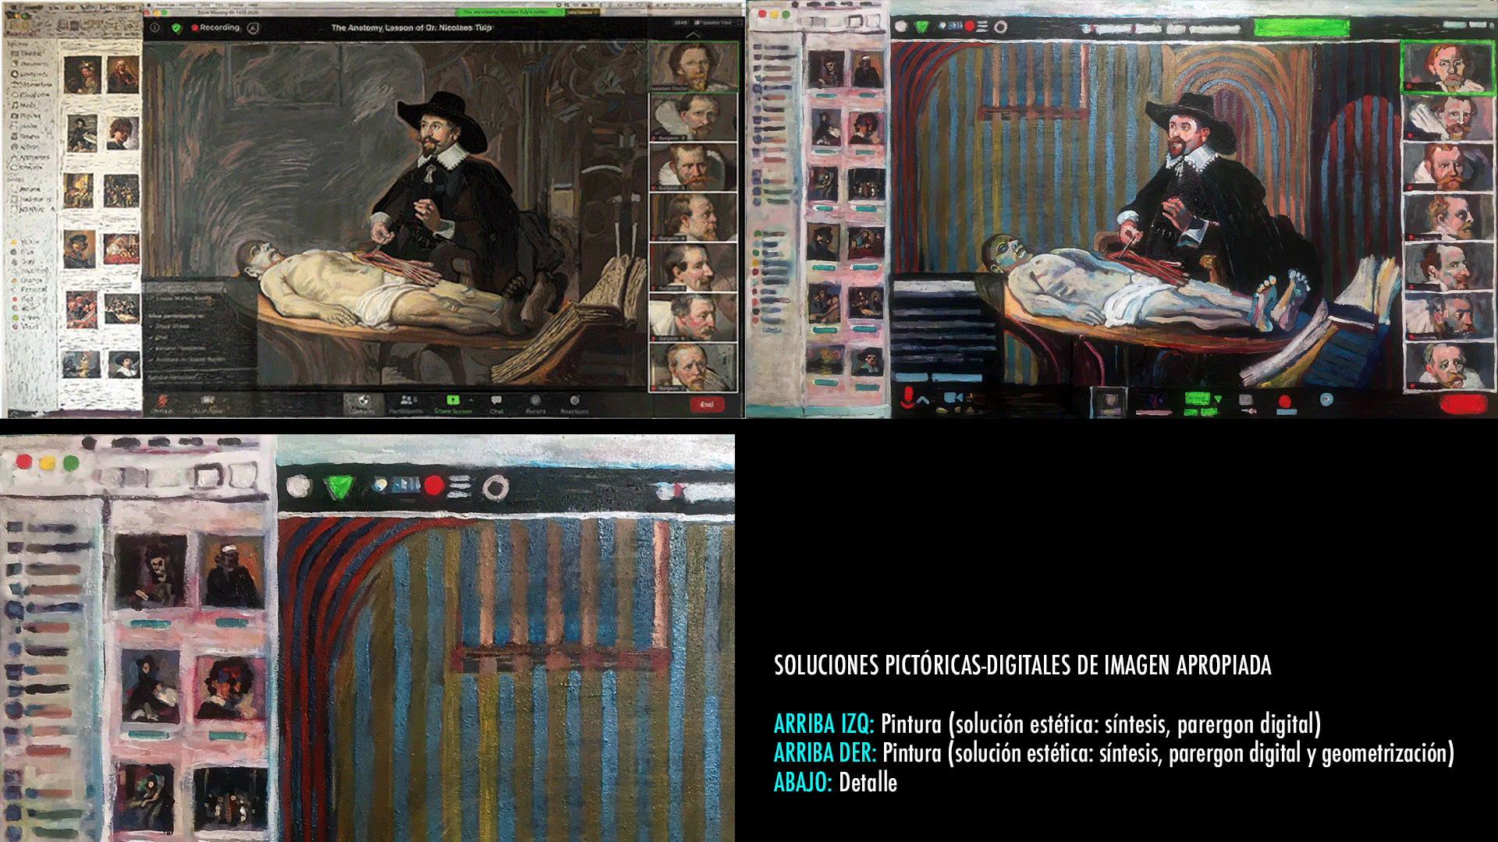The width and height of the screenshot is (1498, 842).
Task: Switch layout using the Speaker View control
Action: point(714,23)
